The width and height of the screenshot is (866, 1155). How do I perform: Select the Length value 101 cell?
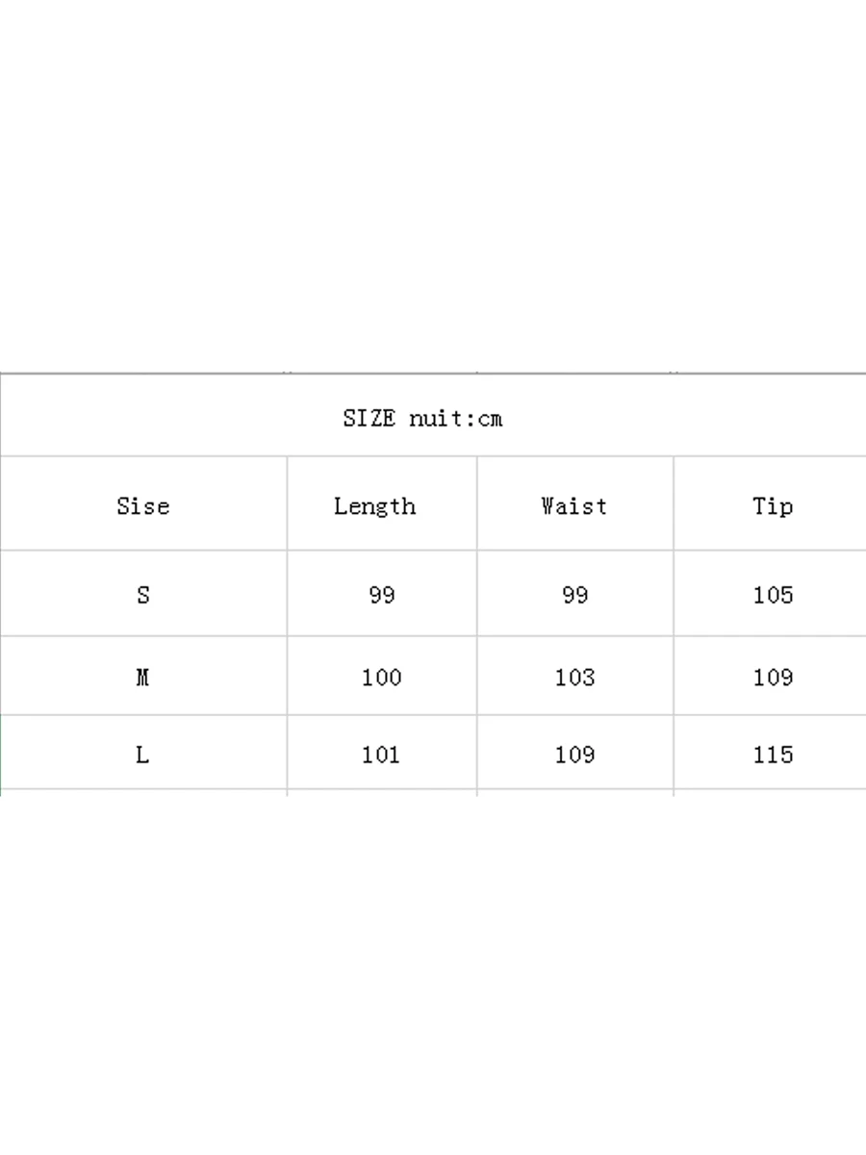click(382, 753)
